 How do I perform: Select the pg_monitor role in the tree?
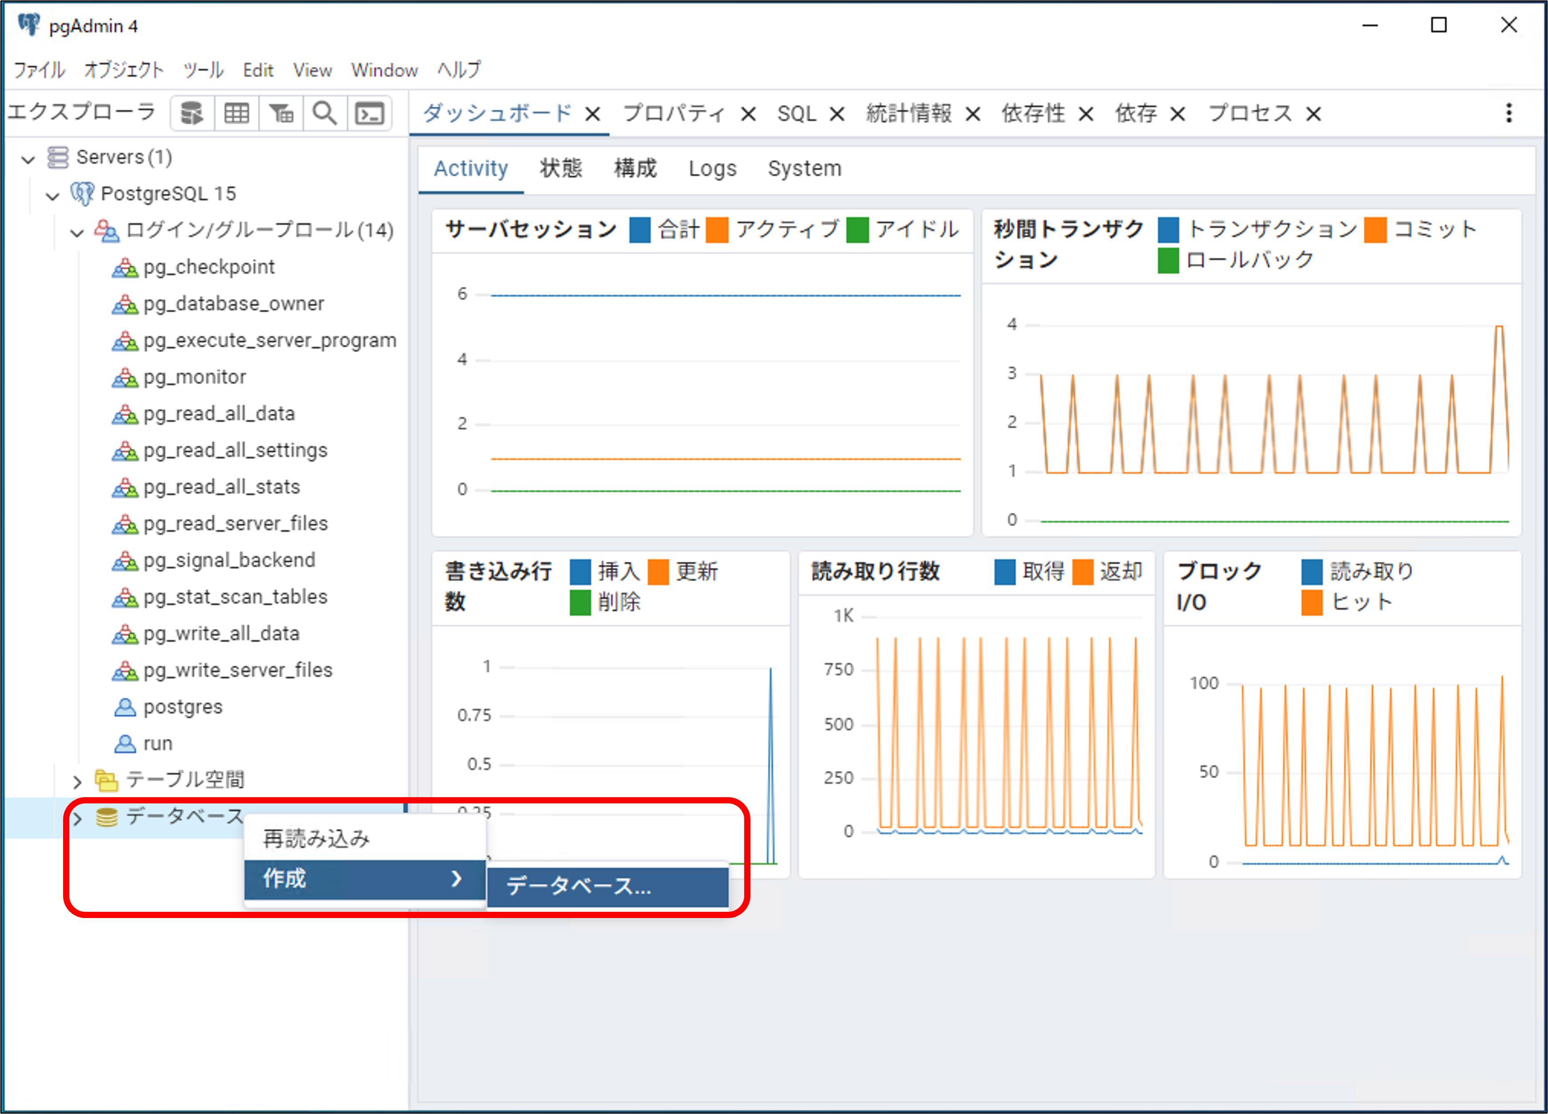click(x=195, y=377)
